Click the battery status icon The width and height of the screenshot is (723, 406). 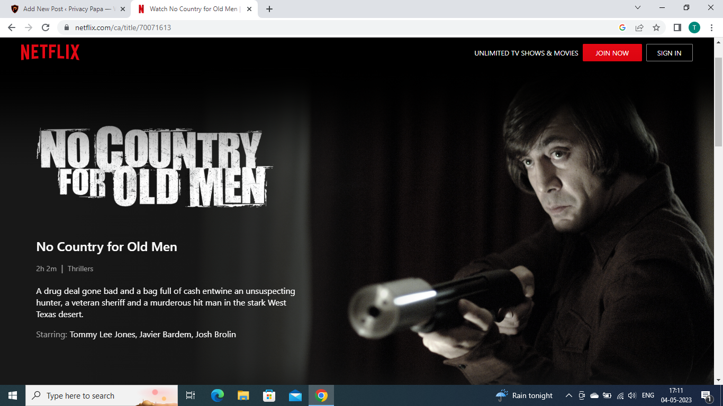tap(607, 395)
